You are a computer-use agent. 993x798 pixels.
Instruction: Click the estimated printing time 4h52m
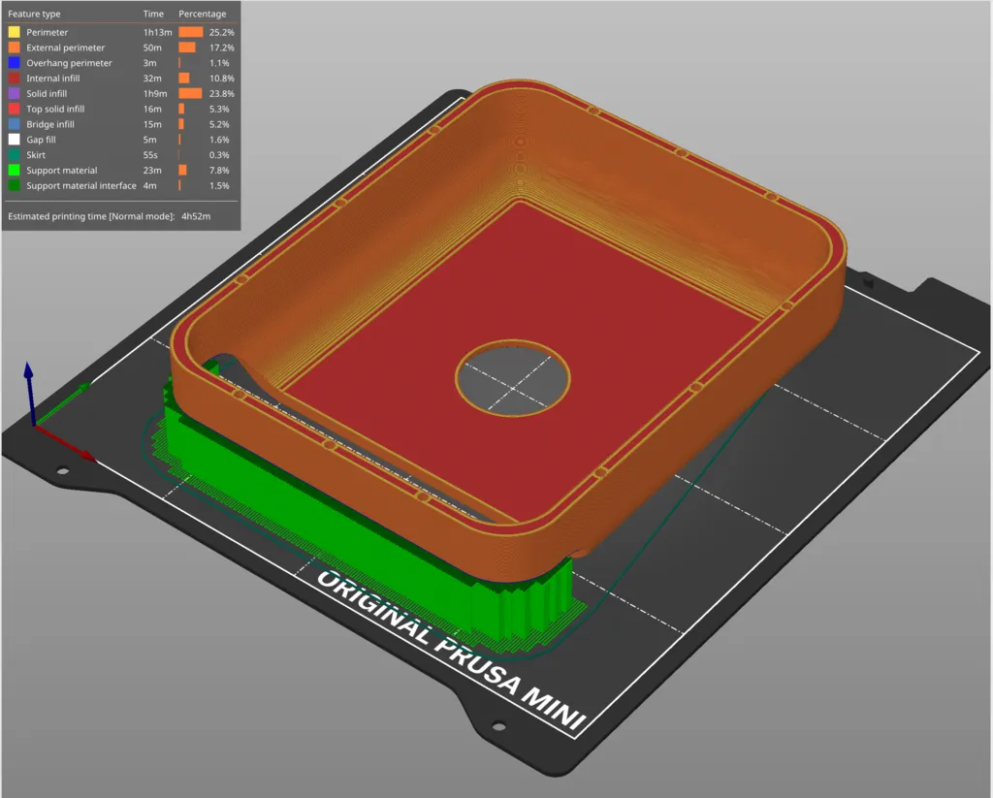pyautogui.click(x=196, y=216)
